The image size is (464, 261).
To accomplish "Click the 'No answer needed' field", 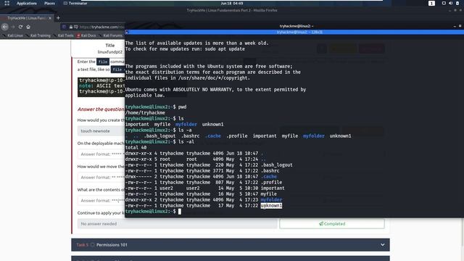I will (x=177, y=224).
